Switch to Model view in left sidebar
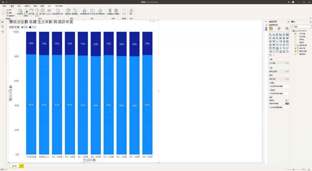Image resolution: width=312 pixels, height=171 pixels. (x=2, y=32)
